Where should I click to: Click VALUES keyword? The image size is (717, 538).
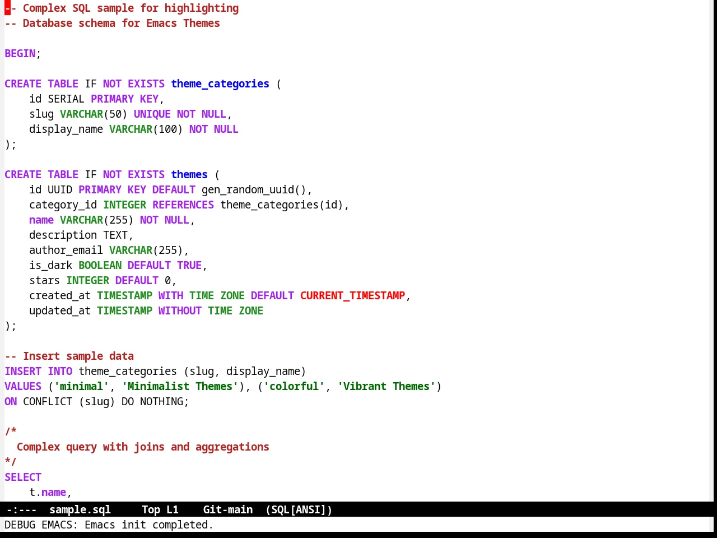click(23, 386)
